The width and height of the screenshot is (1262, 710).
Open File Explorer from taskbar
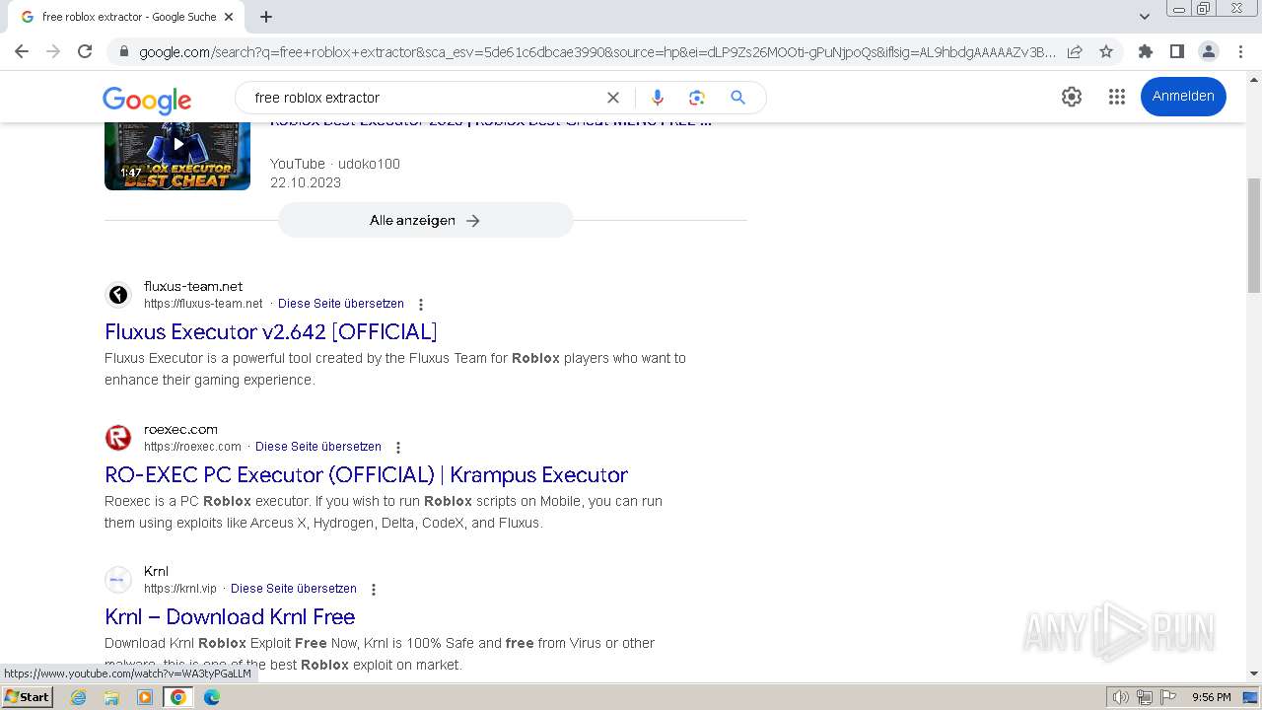click(111, 697)
